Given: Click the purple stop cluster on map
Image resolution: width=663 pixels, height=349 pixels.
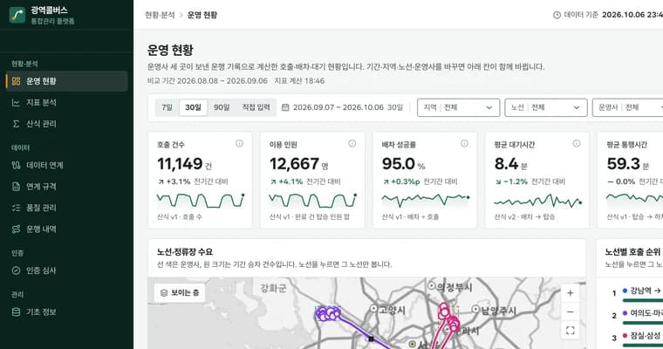Looking at the screenshot, I should pyautogui.click(x=328, y=313).
